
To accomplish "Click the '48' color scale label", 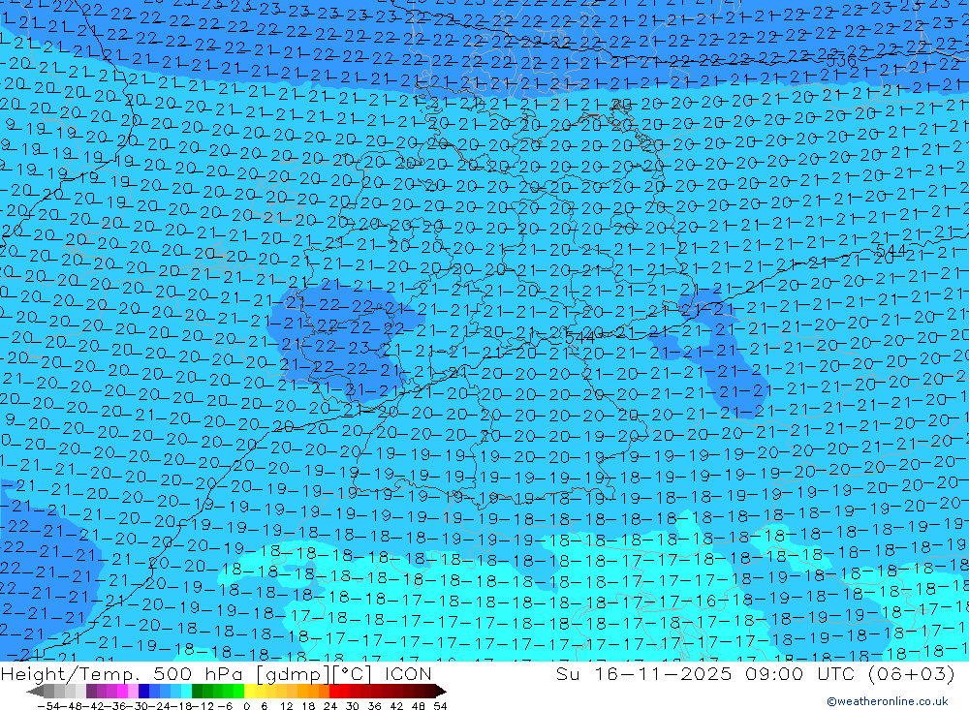I will [419, 706].
